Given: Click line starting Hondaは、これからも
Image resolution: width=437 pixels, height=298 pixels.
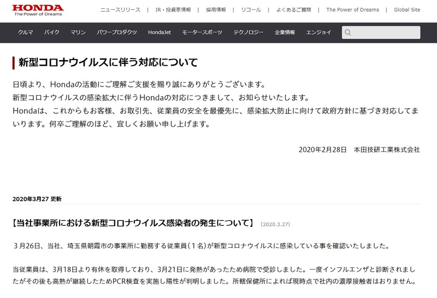Looking at the screenshot, I should 215,118.
